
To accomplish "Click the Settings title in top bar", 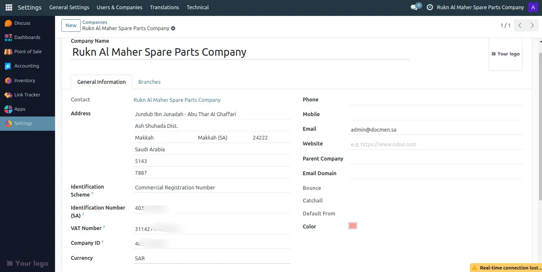I will coord(29,8).
